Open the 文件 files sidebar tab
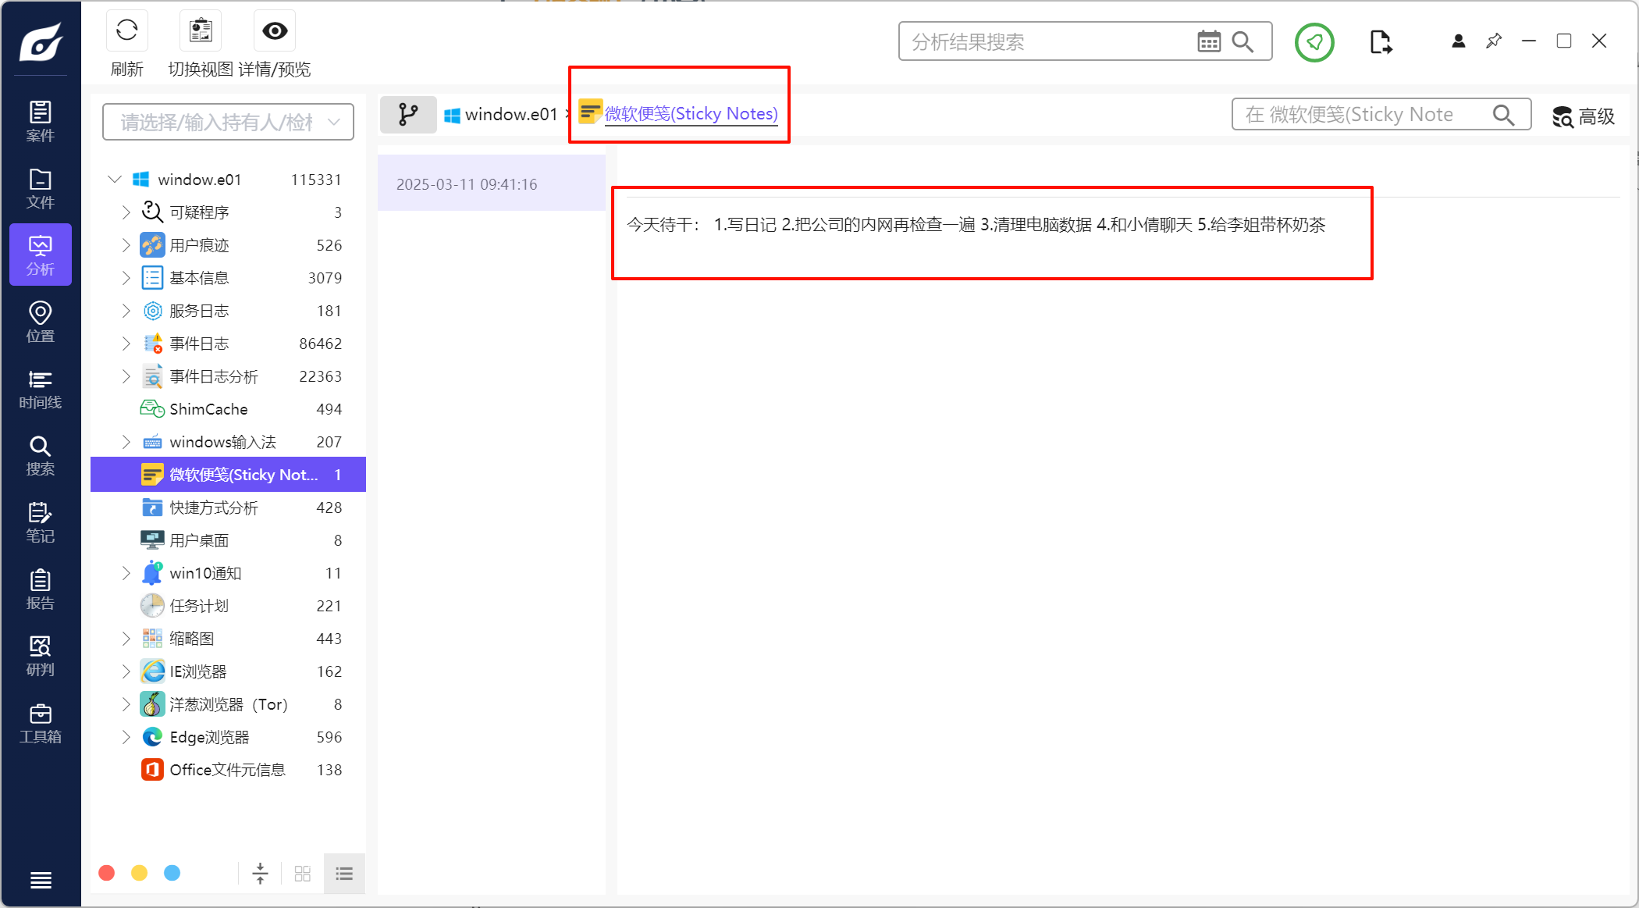Image resolution: width=1639 pixels, height=908 pixels. click(x=41, y=189)
